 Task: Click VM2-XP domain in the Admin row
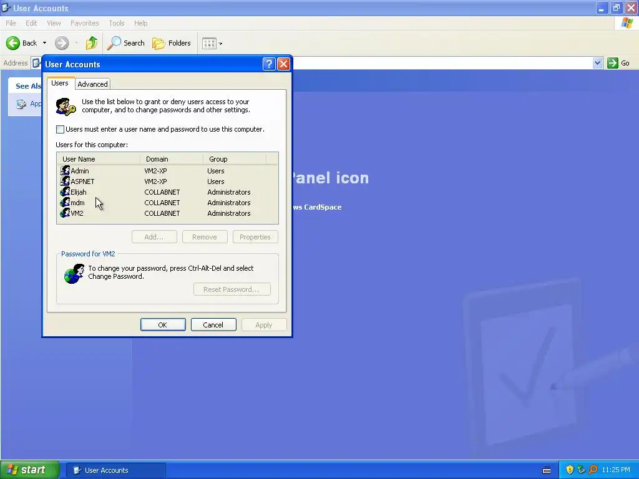point(155,171)
